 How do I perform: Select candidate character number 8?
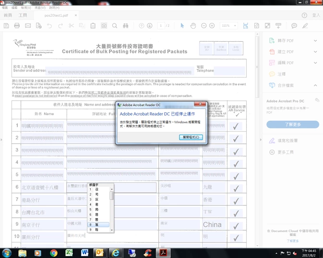click(98, 224)
